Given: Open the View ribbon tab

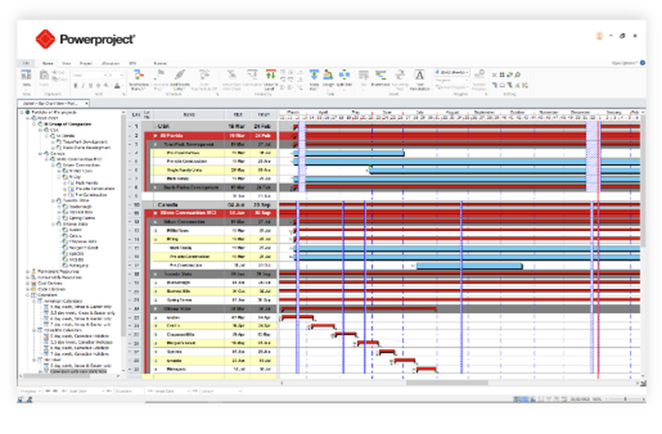Looking at the screenshot, I should click(x=69, y=64).
